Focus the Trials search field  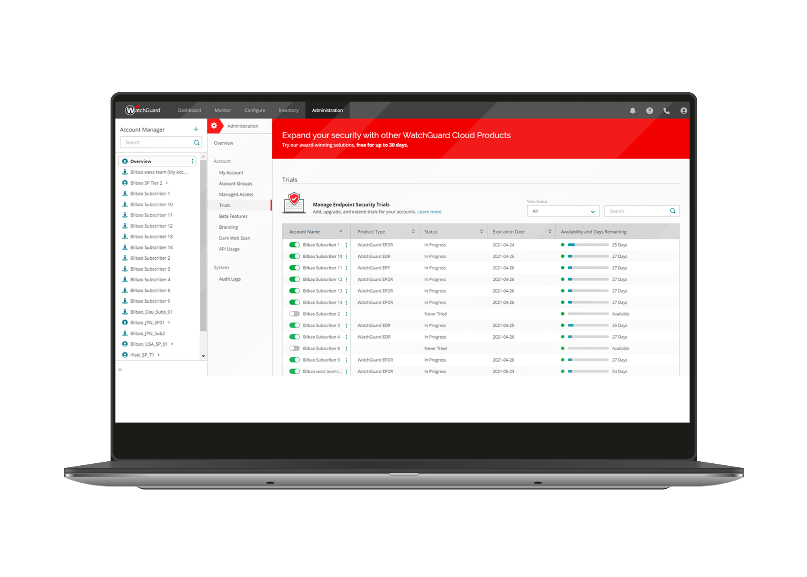[x=642, y=211]
